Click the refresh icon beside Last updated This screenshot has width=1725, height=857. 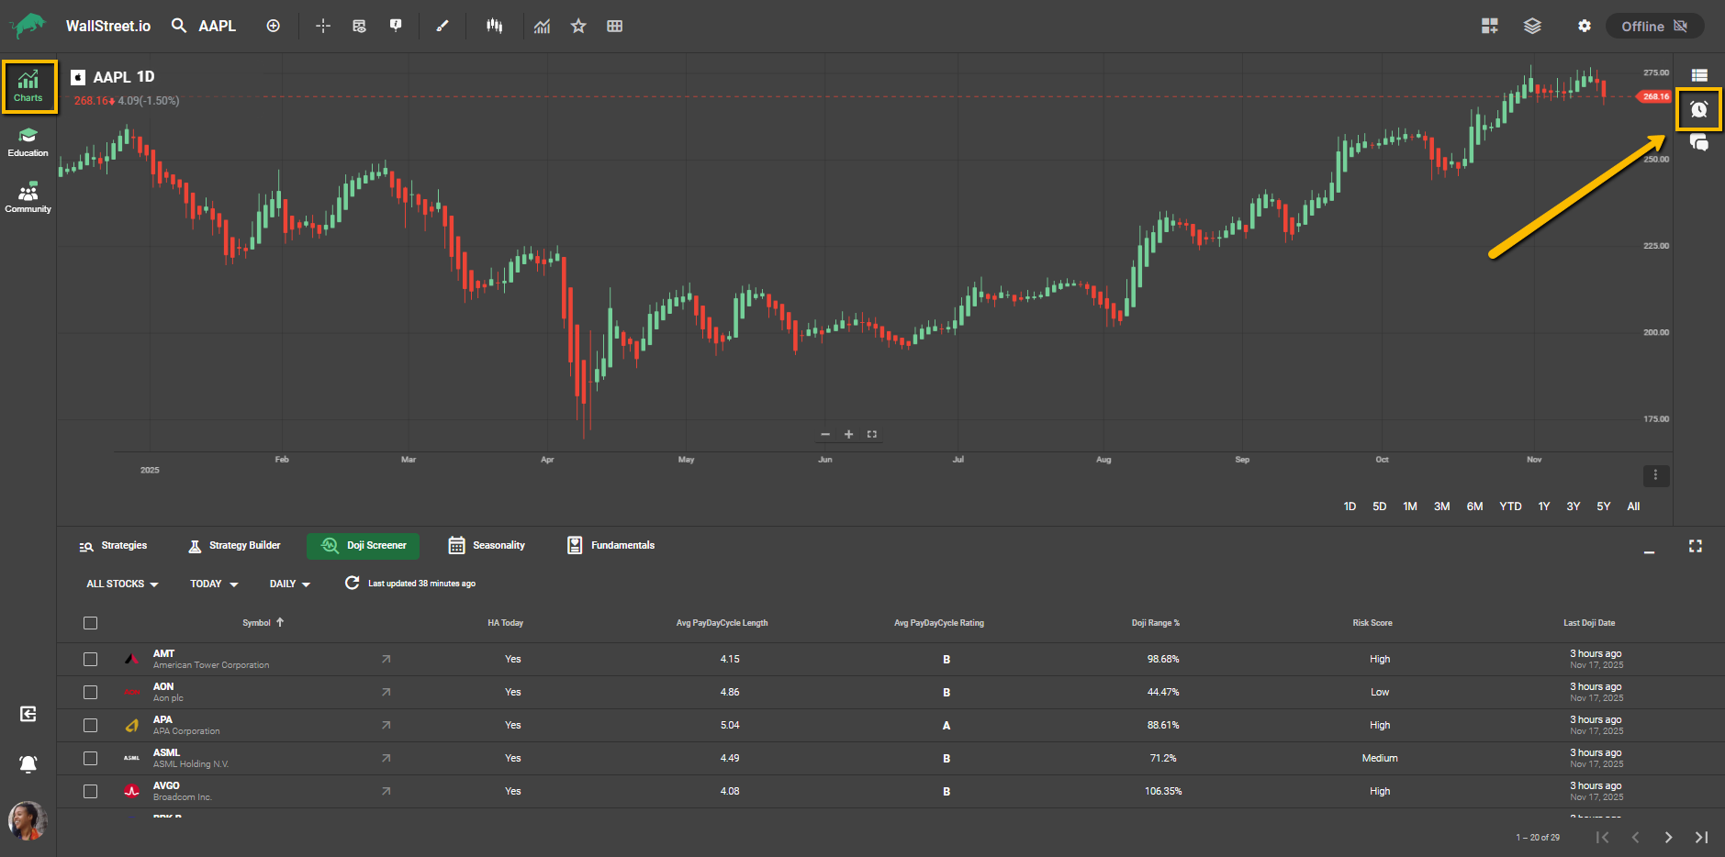(352, 584)
